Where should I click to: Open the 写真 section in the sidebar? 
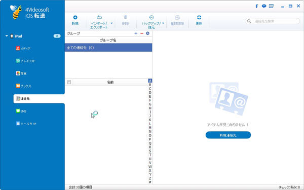click(21, 73)
